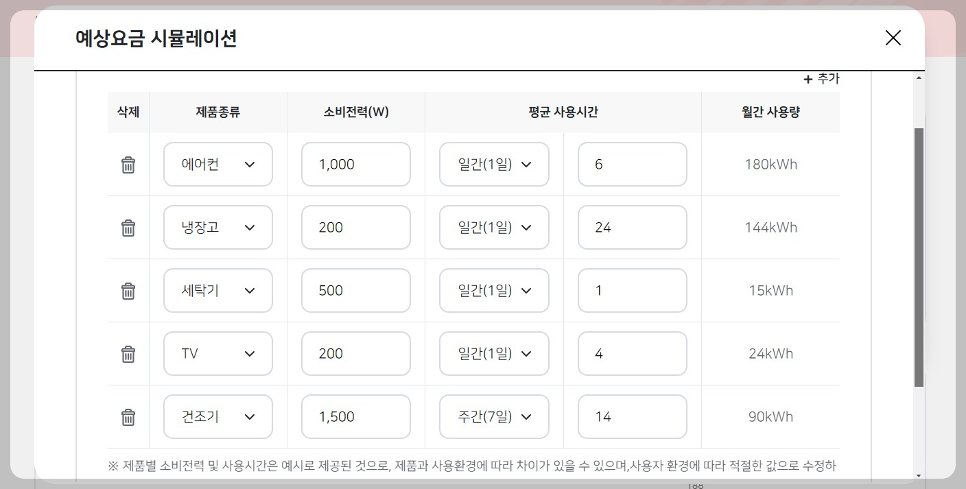Delete the 세탁기 (washer) row

tap(128, 290)
